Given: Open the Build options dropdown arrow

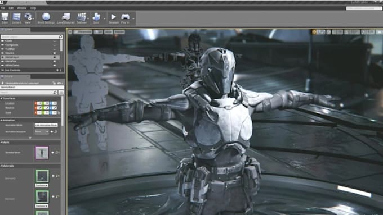Looking at the screenshot, I should click(104, 19).
